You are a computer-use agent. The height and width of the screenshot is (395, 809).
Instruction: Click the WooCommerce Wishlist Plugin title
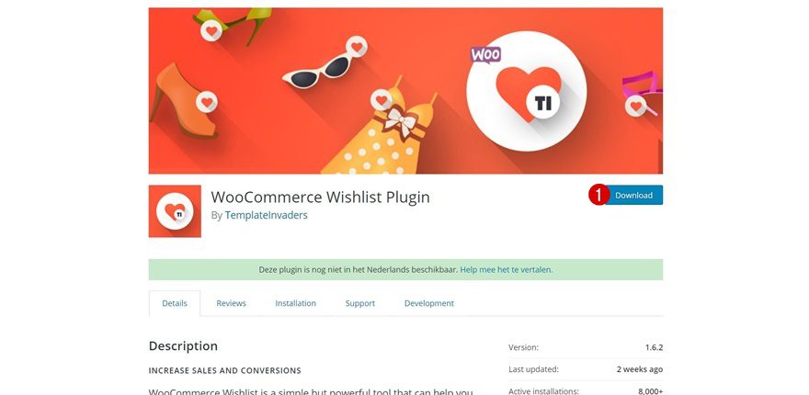coord(321,197)
